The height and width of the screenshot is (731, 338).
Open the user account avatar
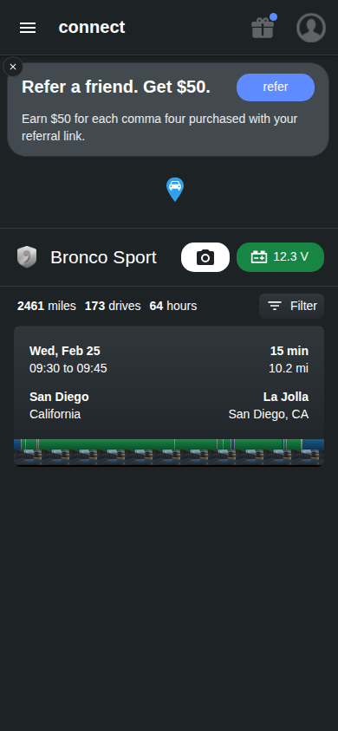click(311, 28)
